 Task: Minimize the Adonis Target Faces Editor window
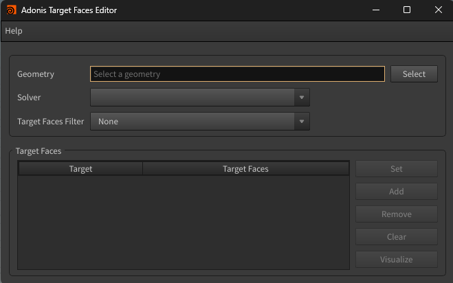(376, 10)
